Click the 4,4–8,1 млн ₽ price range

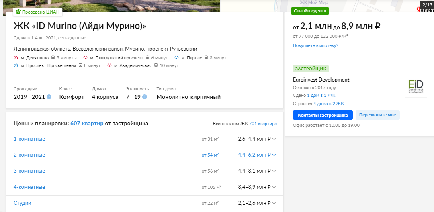tap(254, 171)
